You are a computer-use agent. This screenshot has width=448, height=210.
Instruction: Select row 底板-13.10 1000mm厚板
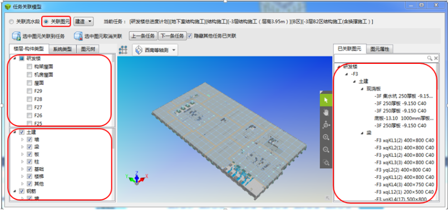tap(403, 118)
